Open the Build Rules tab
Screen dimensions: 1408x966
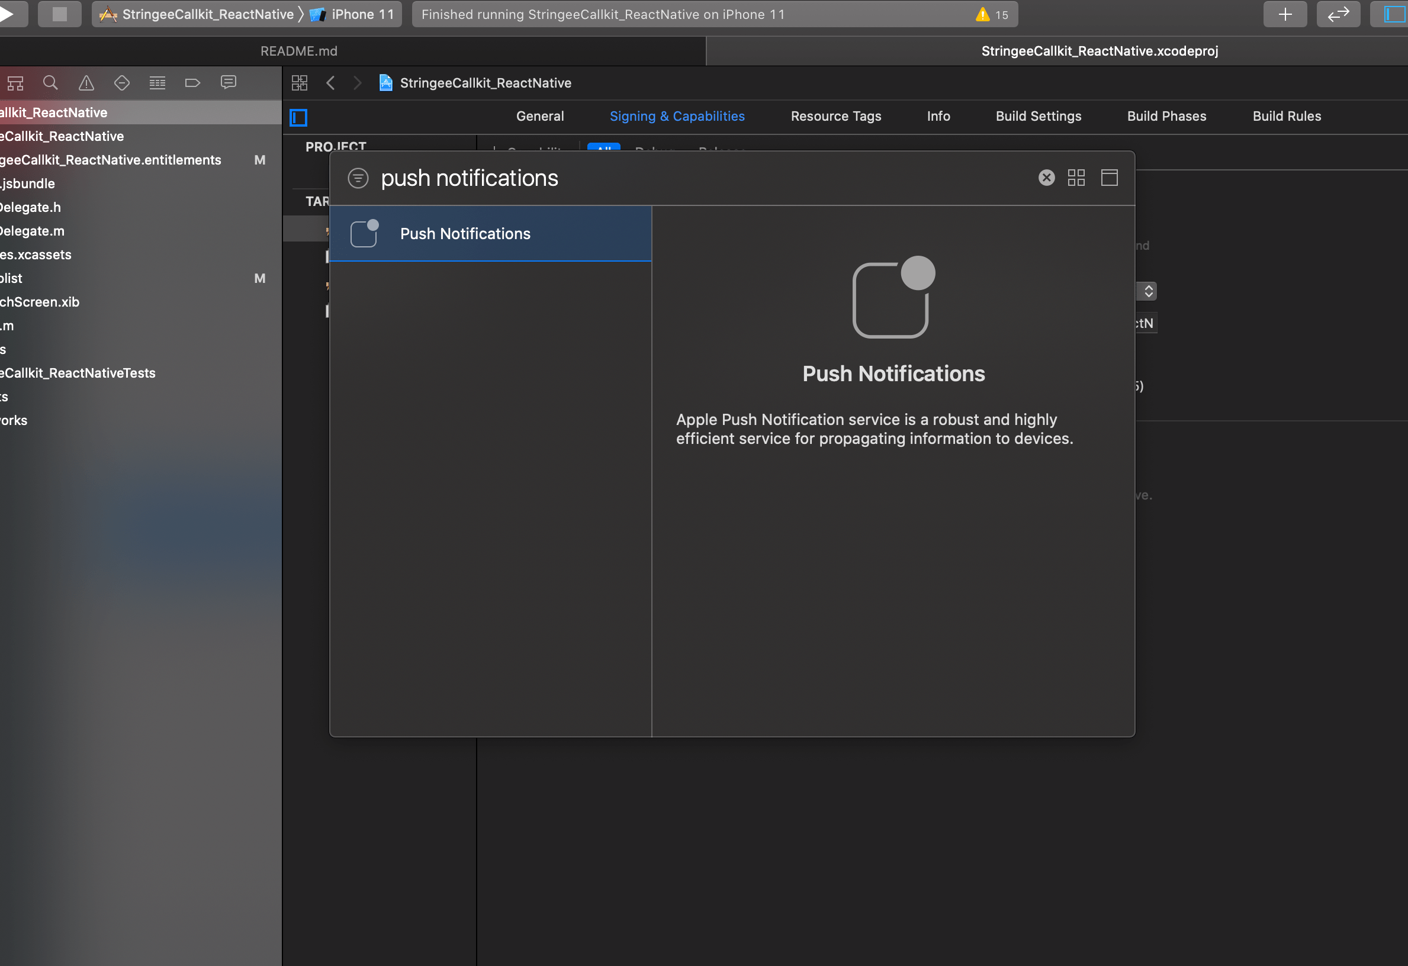click(x=1286, y=116)
